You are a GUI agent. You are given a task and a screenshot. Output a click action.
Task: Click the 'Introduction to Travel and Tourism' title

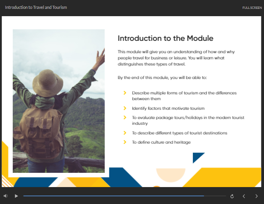tap(36, 7)
